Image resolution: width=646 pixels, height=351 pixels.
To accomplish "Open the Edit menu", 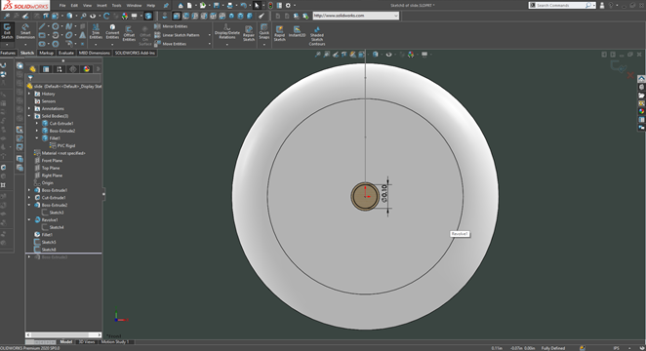I will pyautogui.click(x=74, y=5).
